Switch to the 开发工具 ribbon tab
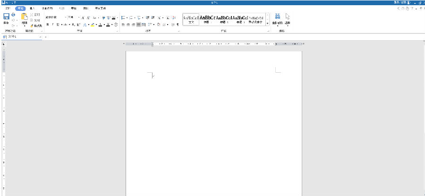Screen dimensions: 425x196 click(x=100, y=9)
